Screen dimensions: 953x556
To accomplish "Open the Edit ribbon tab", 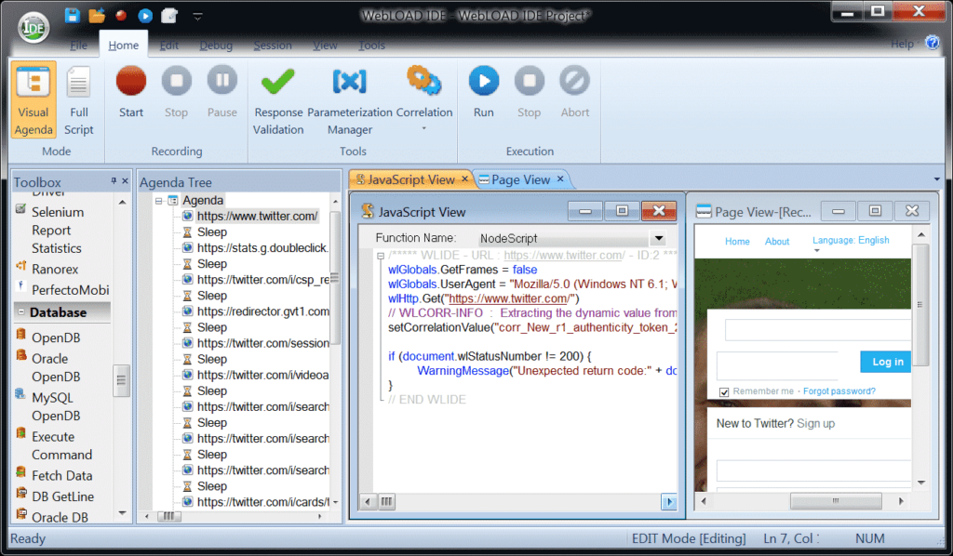I will pos(169,46).
